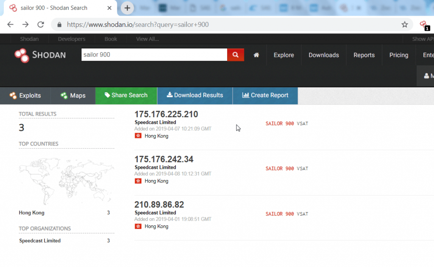
Task: Click Book in the top bar
Action: point(111,39)
